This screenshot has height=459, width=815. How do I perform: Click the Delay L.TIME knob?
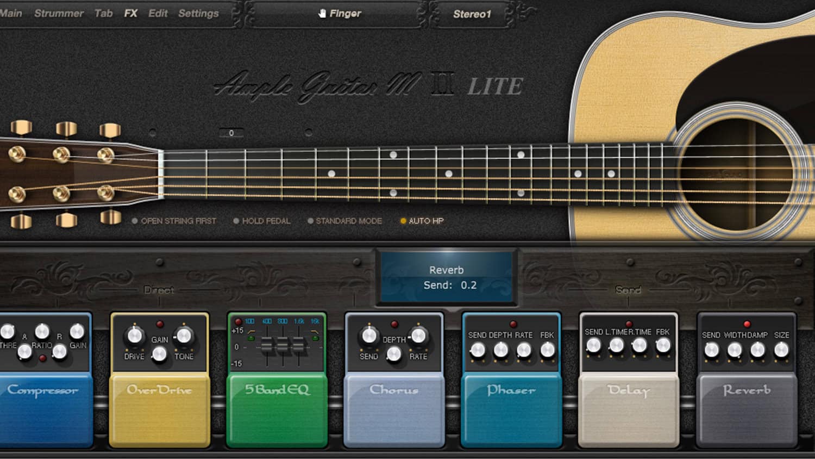617,345
